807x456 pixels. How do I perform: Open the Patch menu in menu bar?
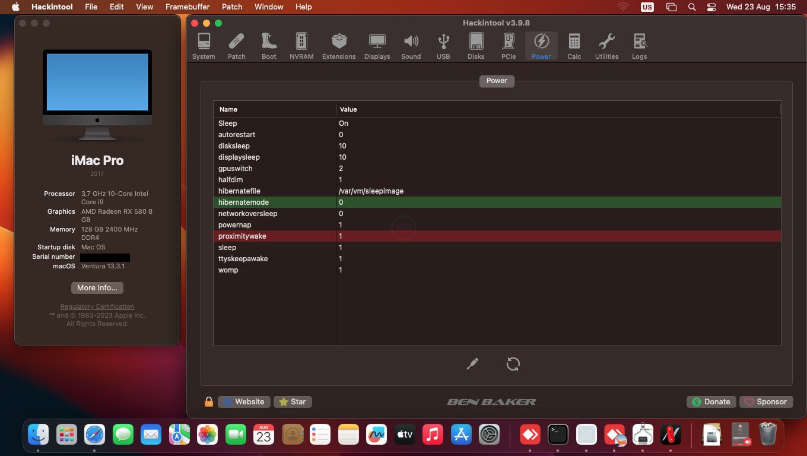pos(232,7)
